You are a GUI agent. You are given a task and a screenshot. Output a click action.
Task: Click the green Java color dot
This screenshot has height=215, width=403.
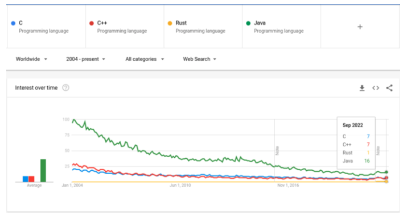click(248, 23)
